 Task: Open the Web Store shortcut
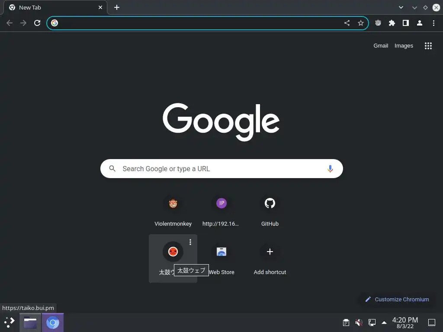(x=221, y=259)
